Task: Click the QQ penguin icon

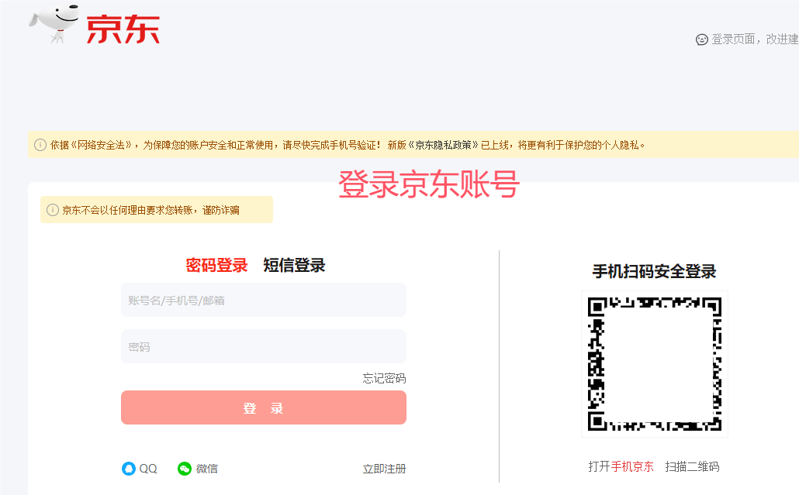Action: pos(129,469)
